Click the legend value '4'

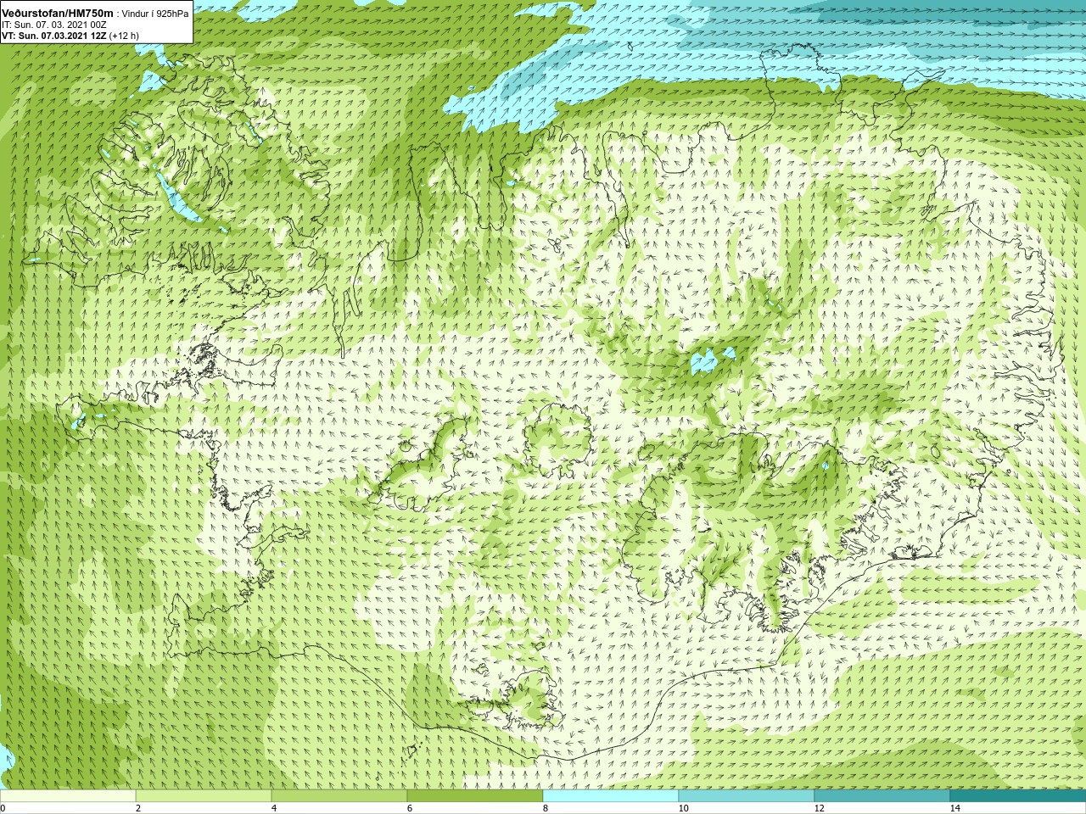(273, 808)
